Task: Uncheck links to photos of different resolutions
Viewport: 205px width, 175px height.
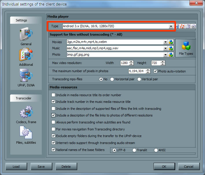Action: [53, 115]
